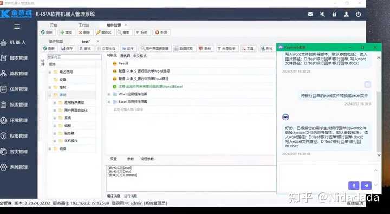Click the green plus 增加 button
This screenshot has height=214, width=390.
(x=67, y=33)
